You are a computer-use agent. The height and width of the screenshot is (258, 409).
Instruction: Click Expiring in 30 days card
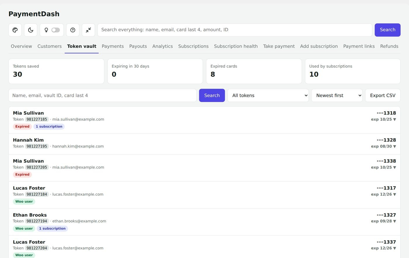(155, 71)
